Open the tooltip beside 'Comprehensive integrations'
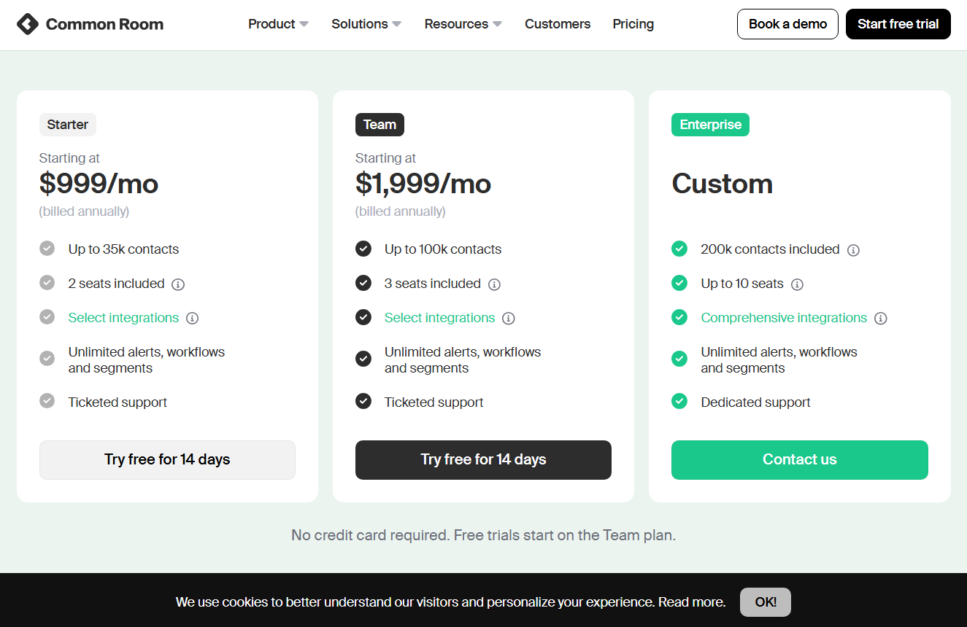Viewport: 967px width, 627px height. tap(881, 318)
